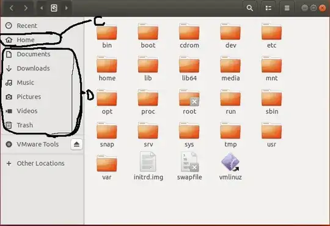Open Videos in the sidebar
This screenshot has width=330, height=226.
(x=42, y=111)
